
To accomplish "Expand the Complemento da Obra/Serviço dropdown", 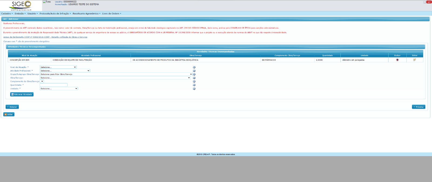I will 42,81.
